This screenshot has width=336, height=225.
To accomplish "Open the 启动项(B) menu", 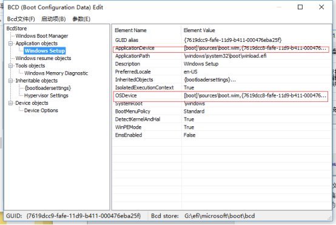I will (53, 19).
